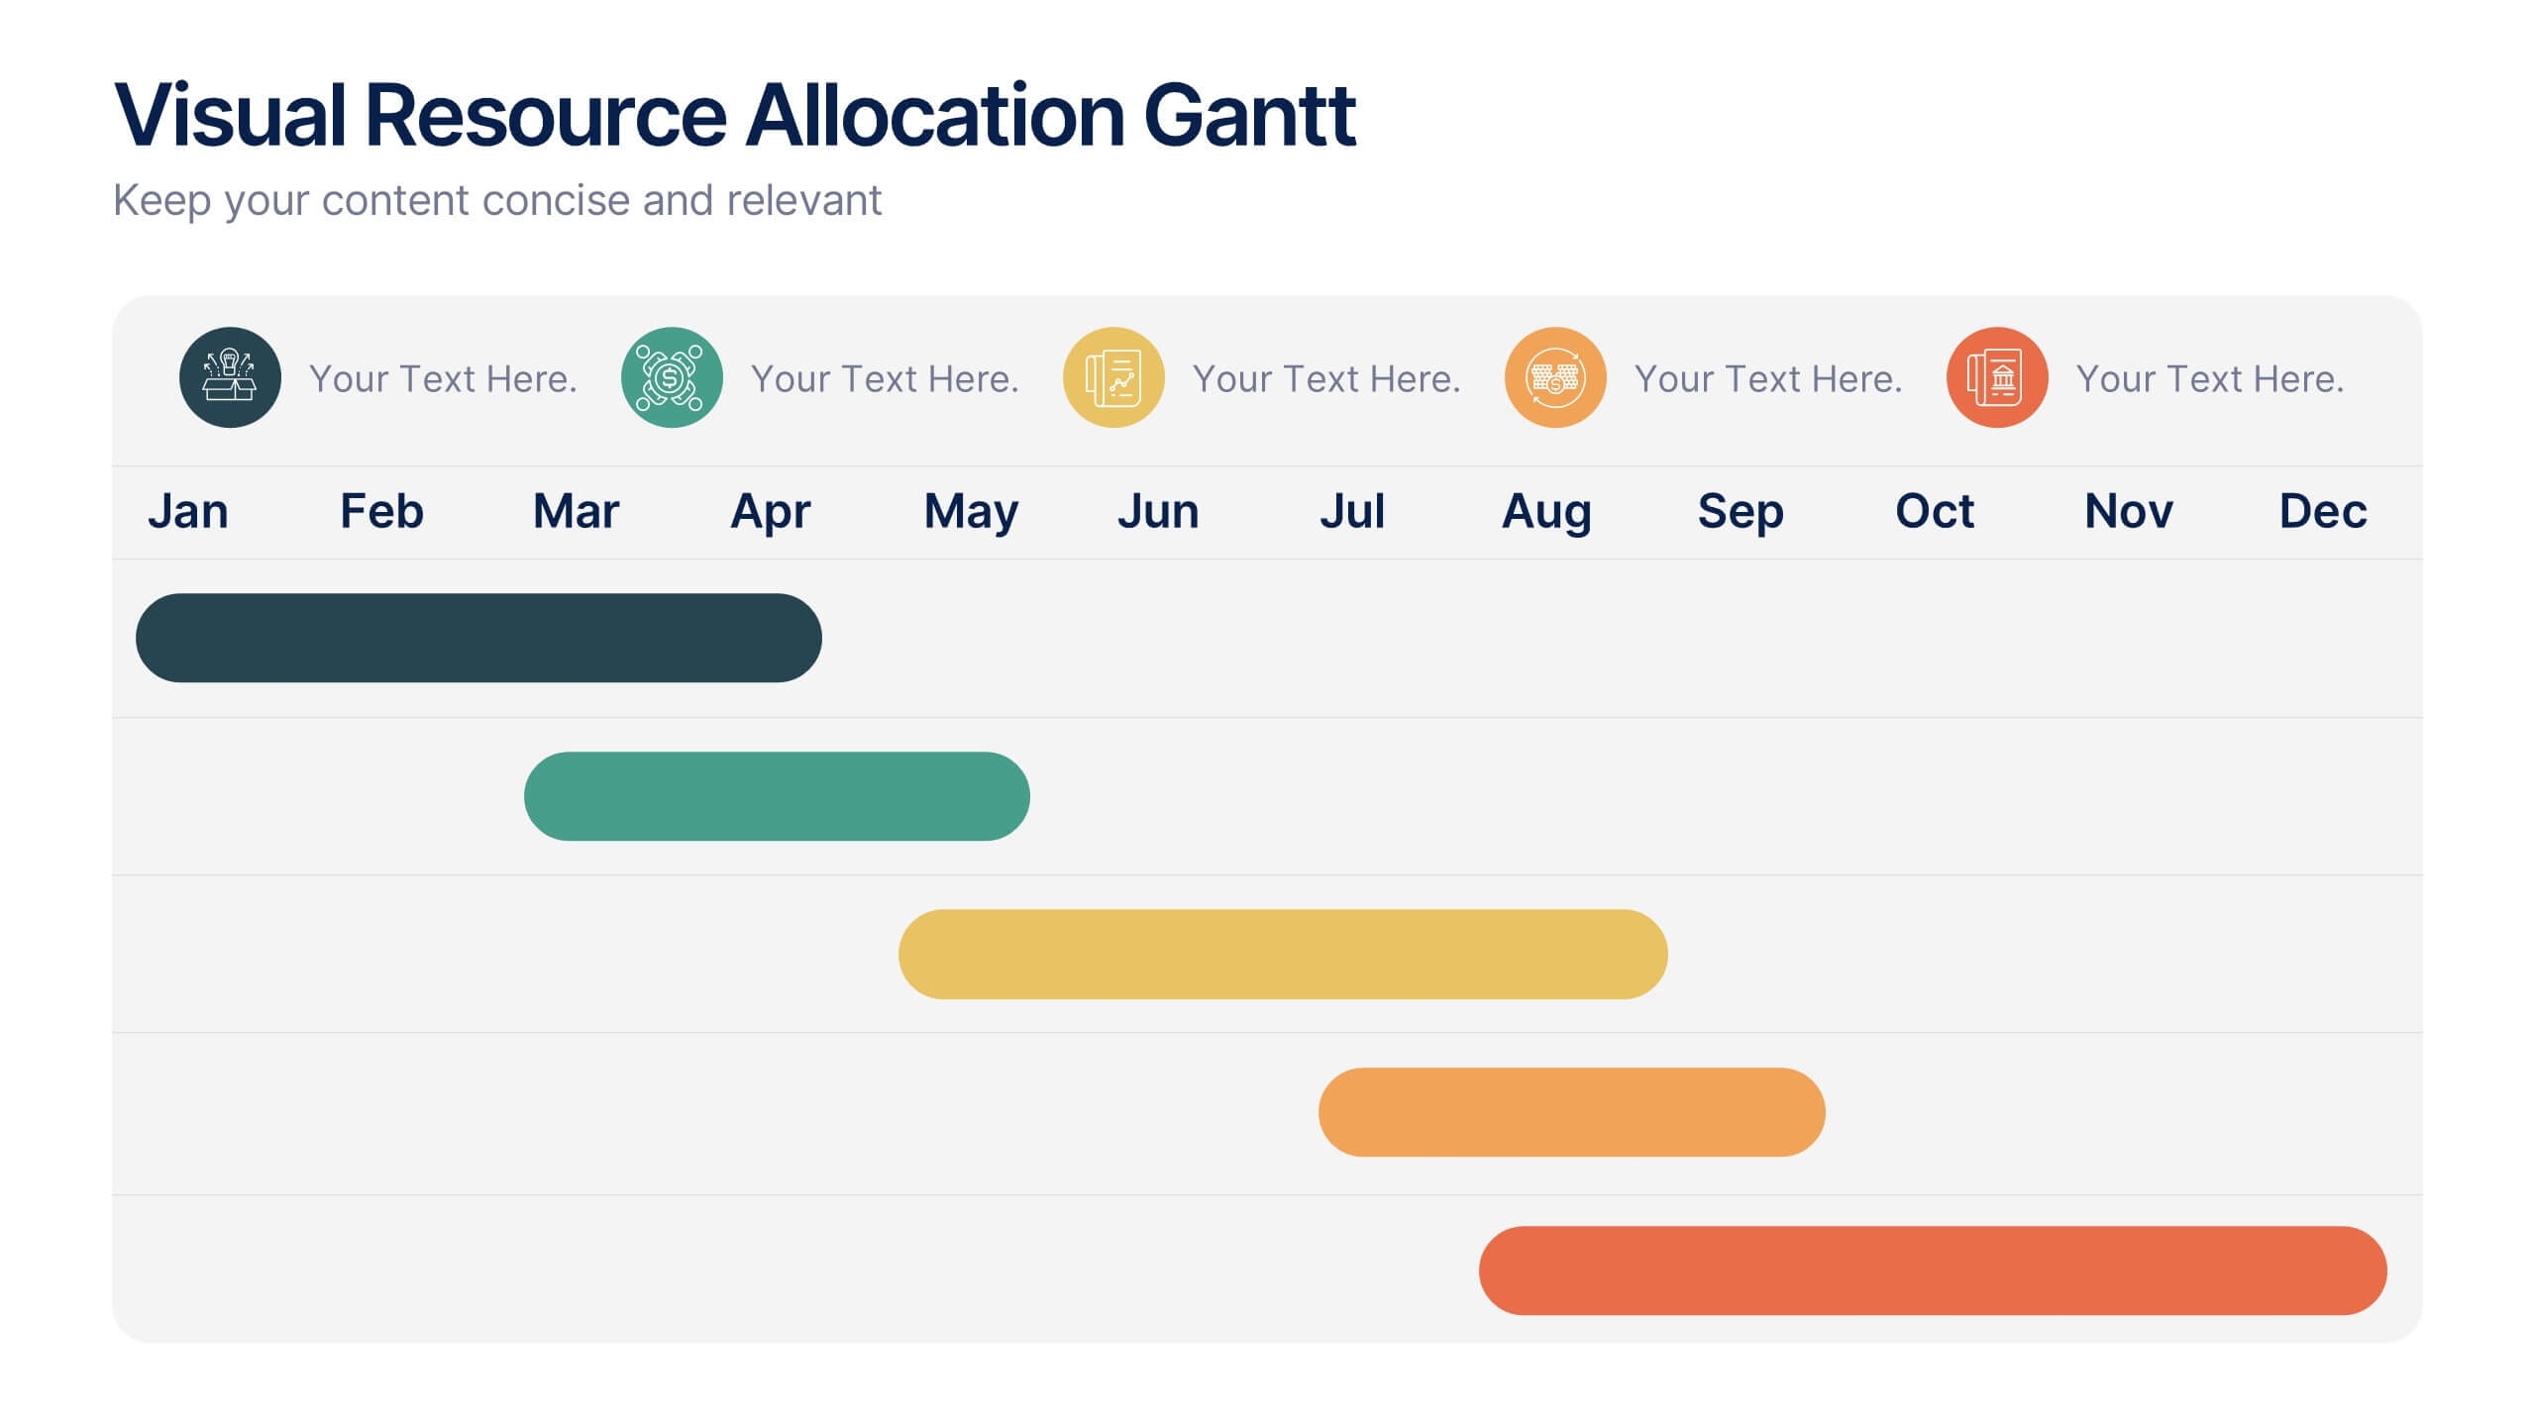Click the orange Gantt bar

point(1571,1112)
